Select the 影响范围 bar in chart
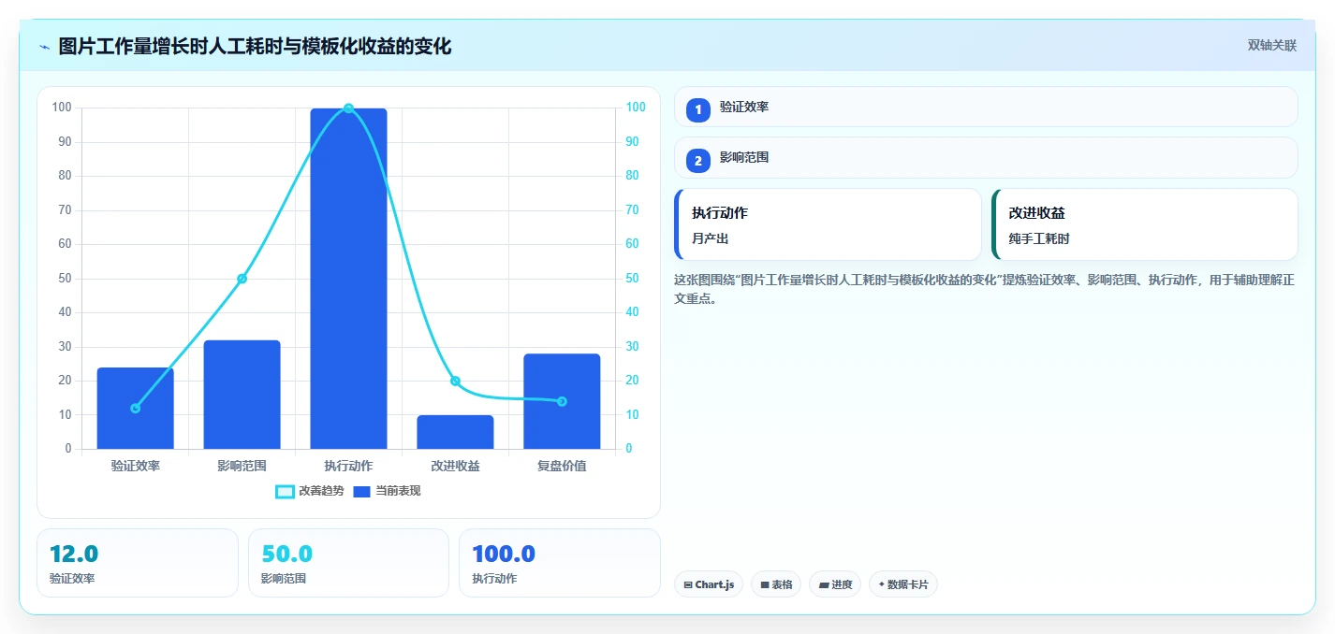1335x634 pixels. click(x=242, y=395)
